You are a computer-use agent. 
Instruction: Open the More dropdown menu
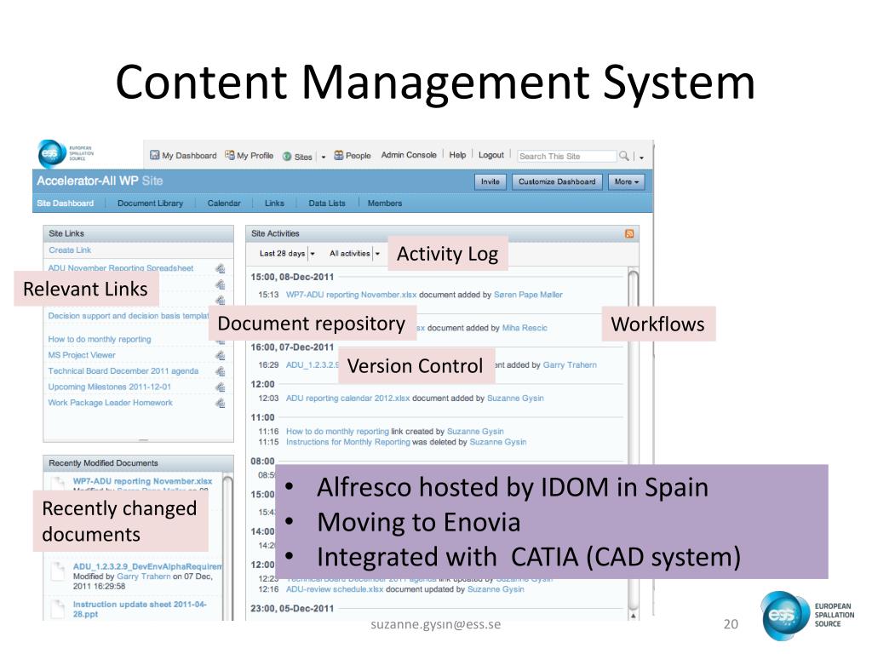(626, 182)
